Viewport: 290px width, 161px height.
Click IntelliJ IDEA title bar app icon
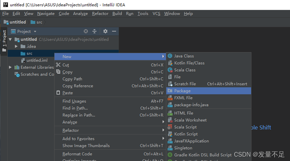click(6, 5)
